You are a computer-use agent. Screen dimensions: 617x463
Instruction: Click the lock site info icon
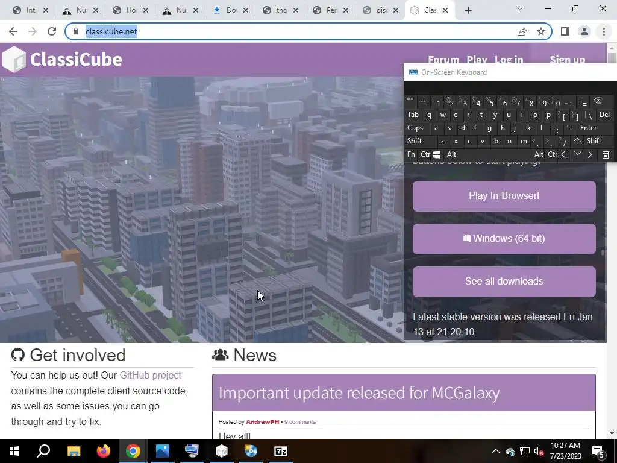coord(76,31)
